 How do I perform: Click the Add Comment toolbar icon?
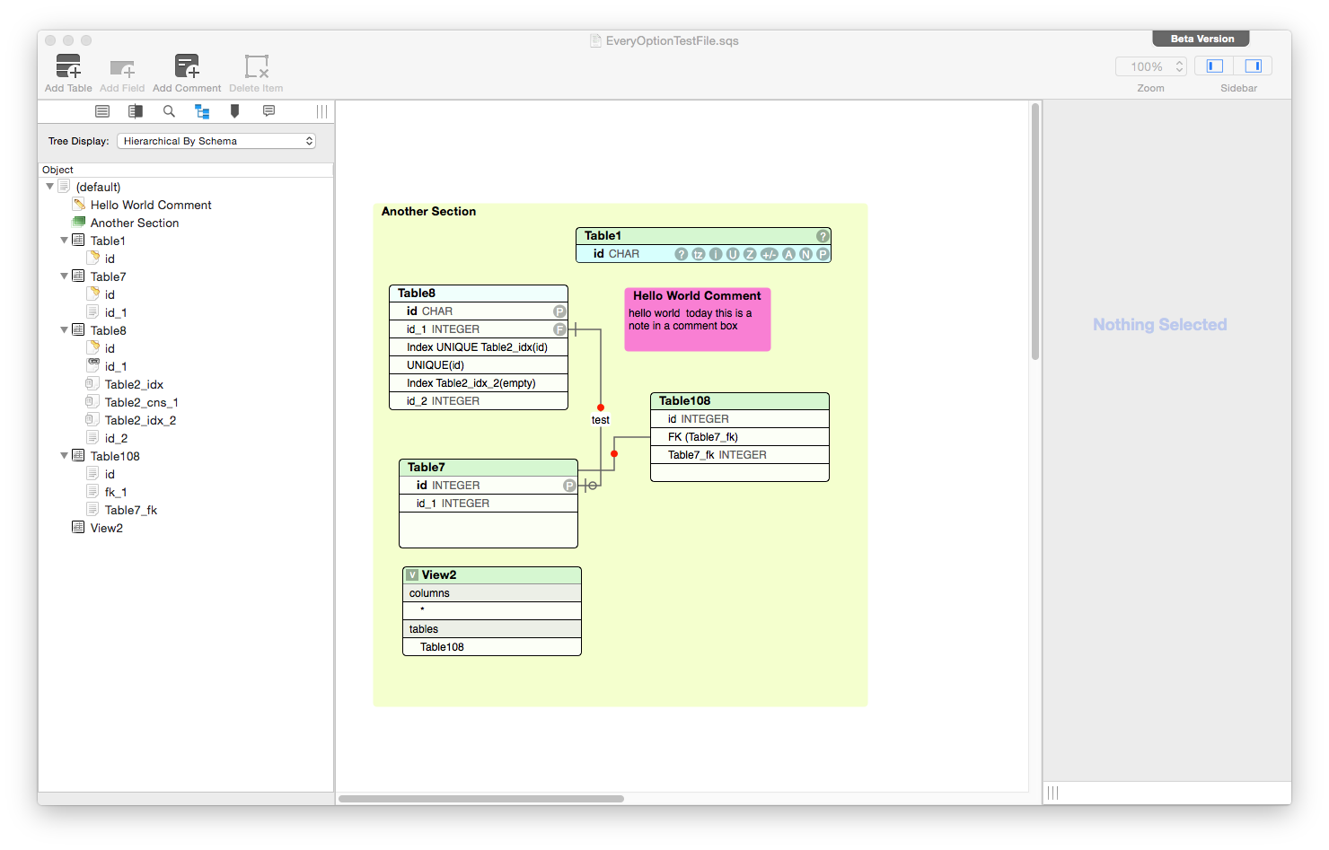click(187, 67)
